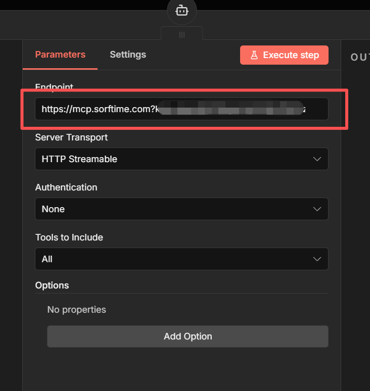Image resolution: width=370 pixels, height=391 pixels.
Task: Click the Server Transport label
Action: point(71,137)
